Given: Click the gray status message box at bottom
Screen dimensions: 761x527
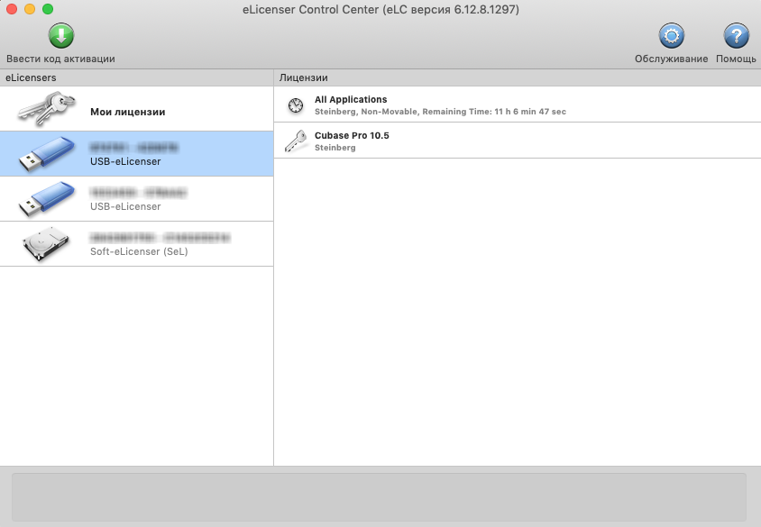Looking at the screenshot, I should pyautogui.click(x=379, y=497).
